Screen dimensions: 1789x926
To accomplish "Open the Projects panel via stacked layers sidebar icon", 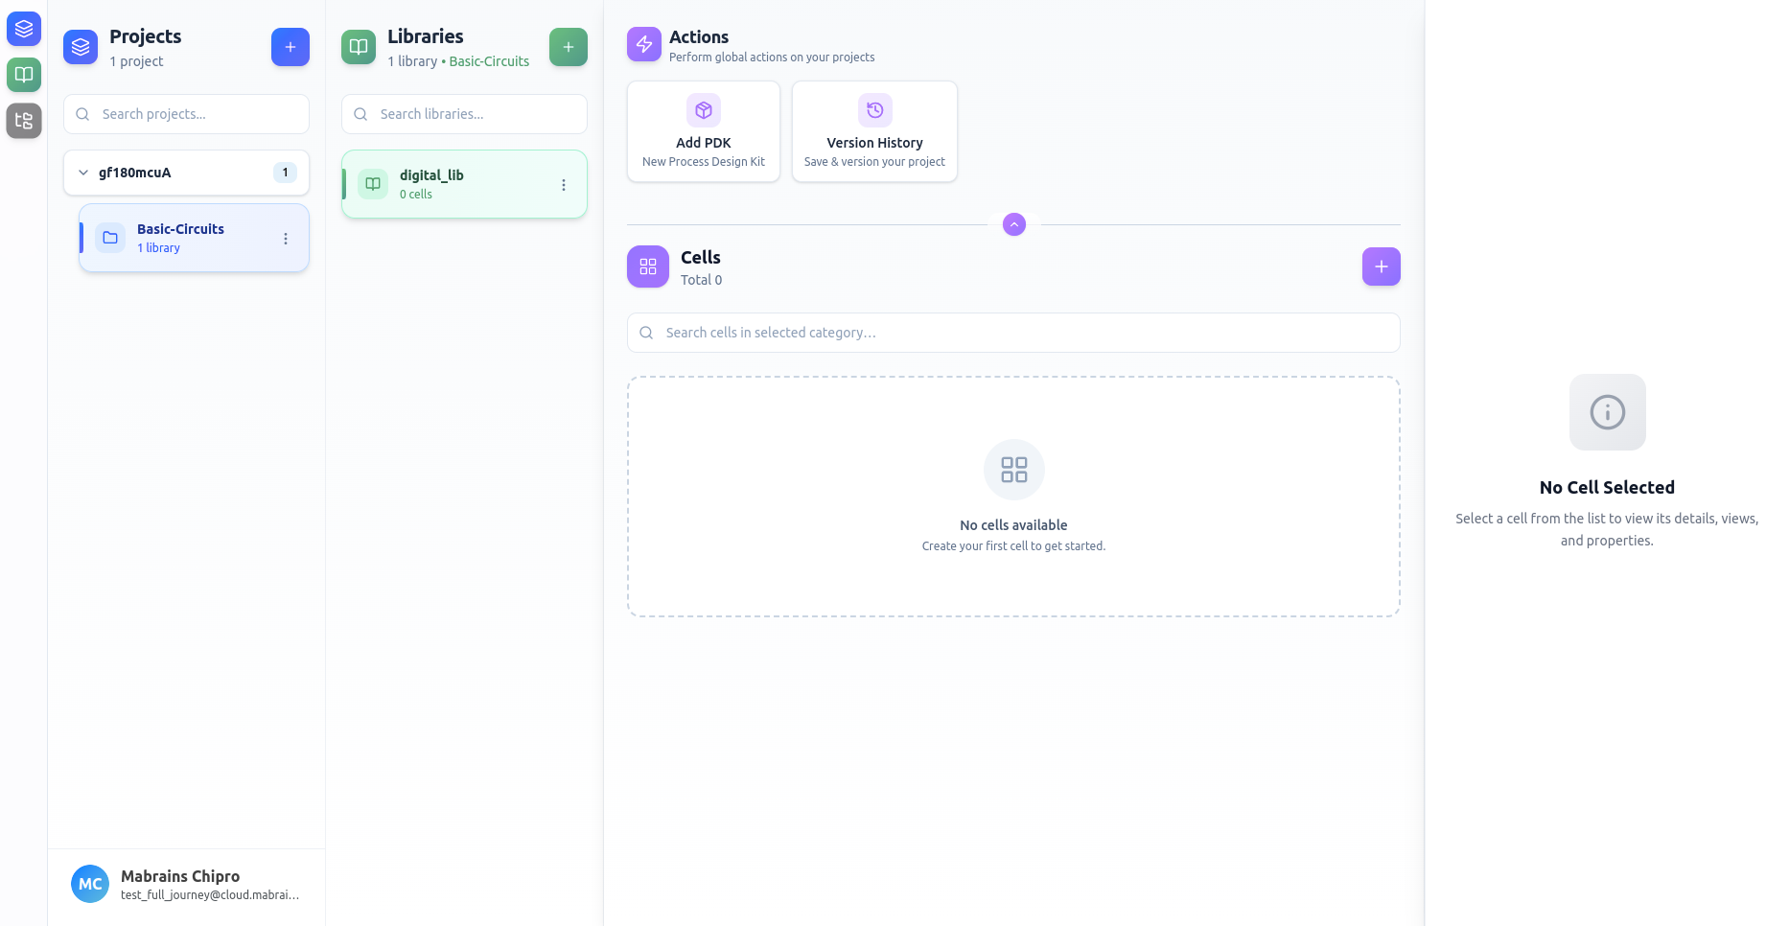I will (x=23, y=29).
